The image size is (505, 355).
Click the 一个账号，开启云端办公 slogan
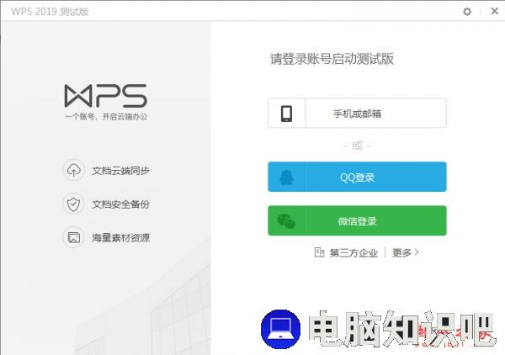(x=106, y=116)
